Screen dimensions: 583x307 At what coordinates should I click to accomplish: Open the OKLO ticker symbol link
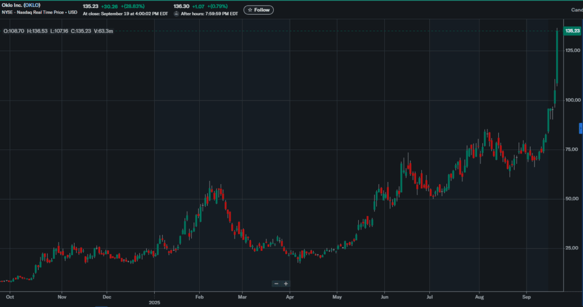32,5
